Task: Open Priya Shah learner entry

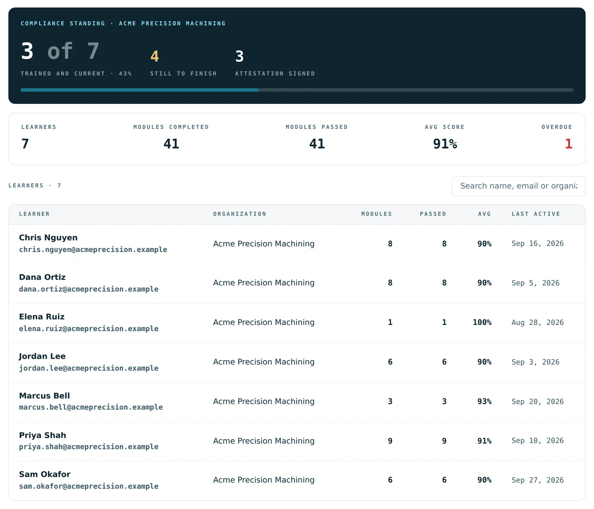Action: click(x=297, y=441)
